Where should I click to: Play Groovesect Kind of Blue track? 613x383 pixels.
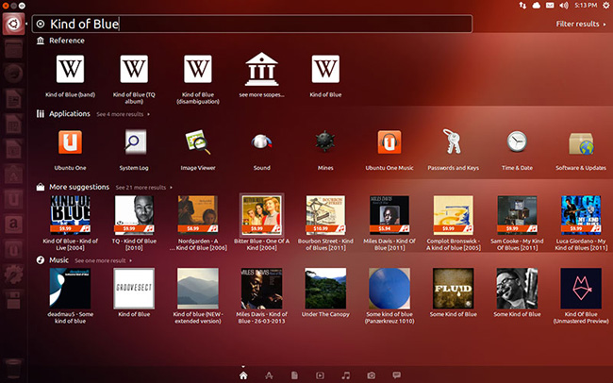tap(134, 289)
